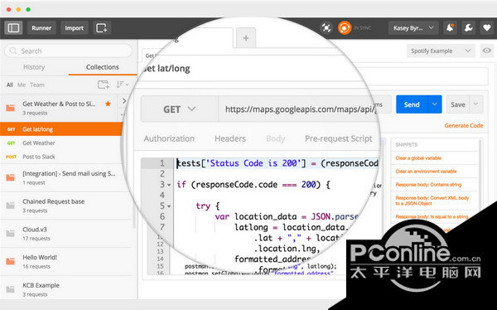Image resolution: width=497 pixels, height=310 pixels.
Task: Expand the Get Weather collection details arrow
Action: coord(124,101)
